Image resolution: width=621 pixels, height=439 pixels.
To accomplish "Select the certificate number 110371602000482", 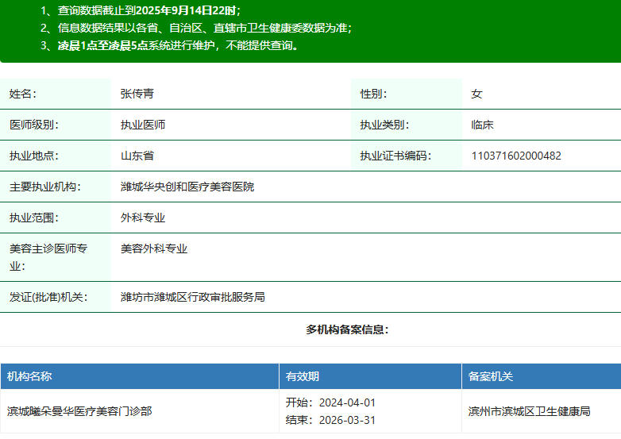I will coord(516,156).
